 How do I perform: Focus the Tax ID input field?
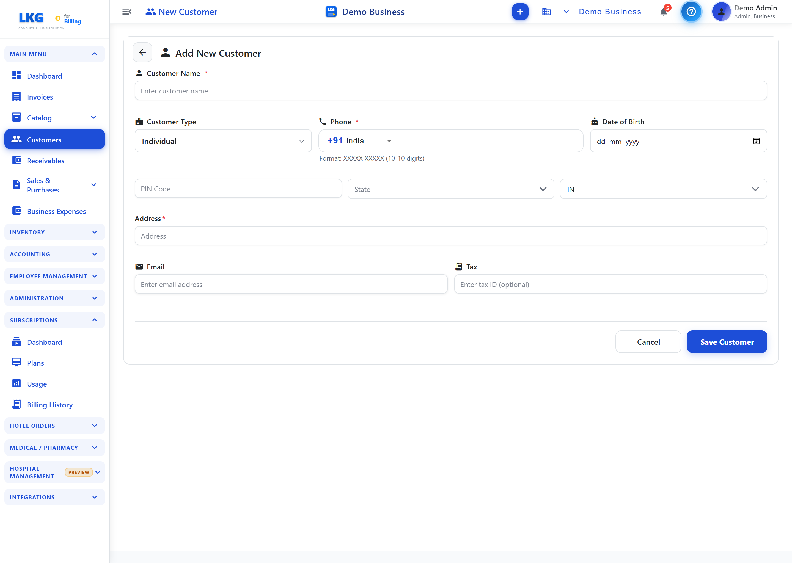click(610, 284)
